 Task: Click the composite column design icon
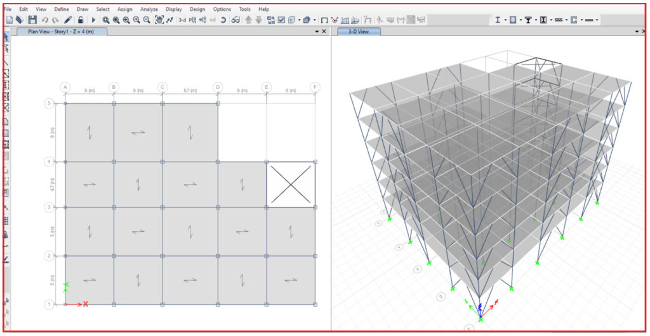pos(543,20)
